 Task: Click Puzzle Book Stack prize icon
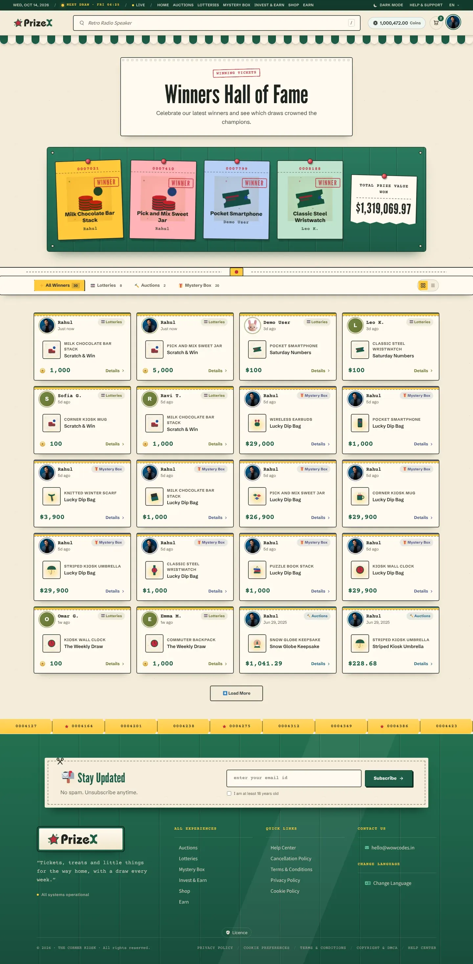click(x=257, y=570)
